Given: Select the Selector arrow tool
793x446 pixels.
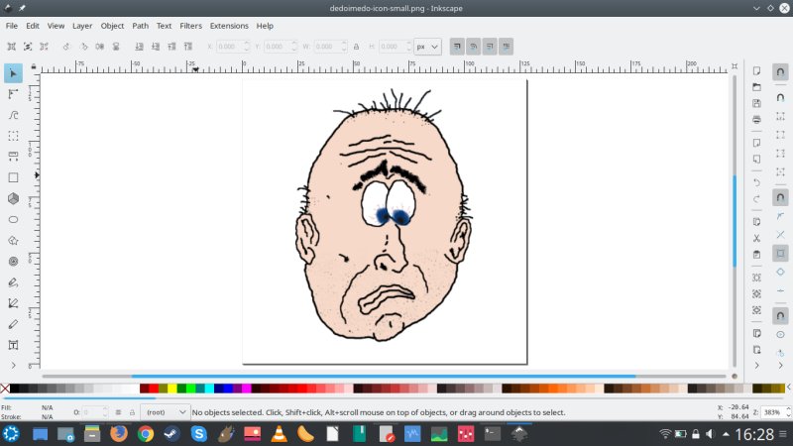Looking at the screenshot, I should coord(13,73).
